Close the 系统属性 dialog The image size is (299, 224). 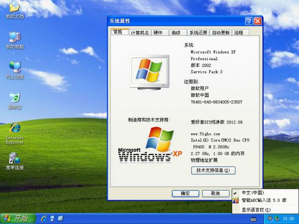[257, 21]
